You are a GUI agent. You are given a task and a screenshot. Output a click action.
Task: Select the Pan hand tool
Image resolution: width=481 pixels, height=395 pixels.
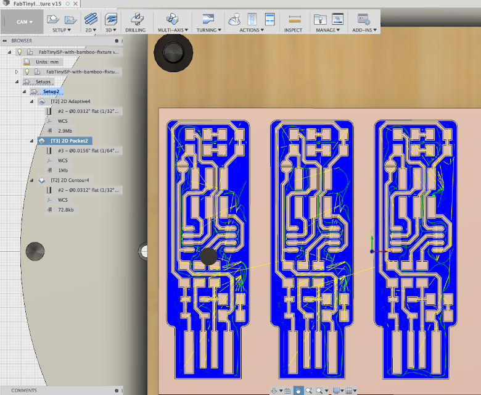(x=298, y=391)
